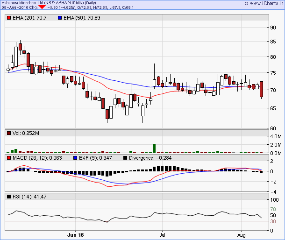Click the black Divergence legend swatch

tap(125, 158)
